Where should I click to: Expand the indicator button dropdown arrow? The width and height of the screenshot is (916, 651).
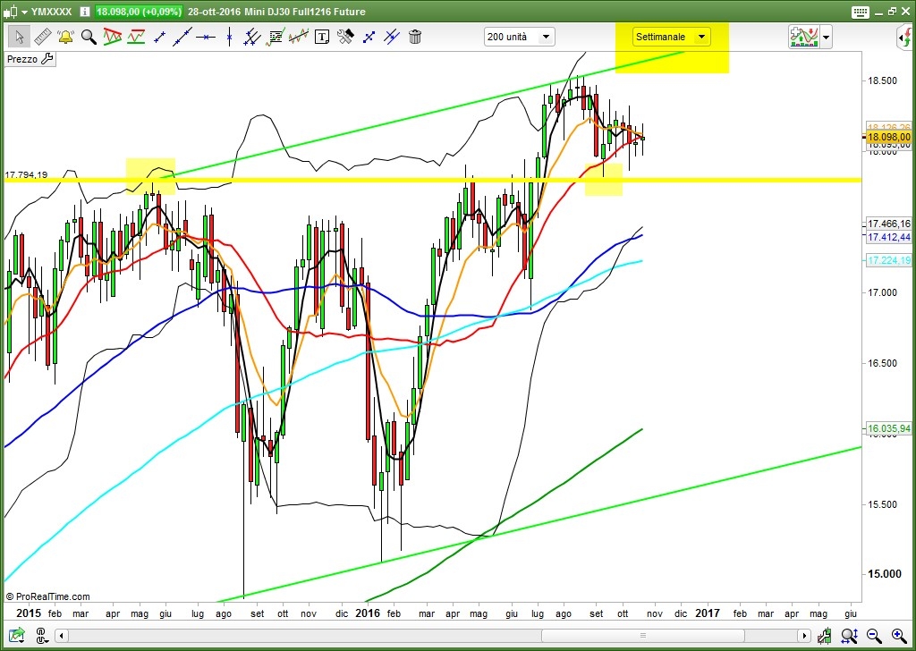pyautogui.click(x=826, y=38)
